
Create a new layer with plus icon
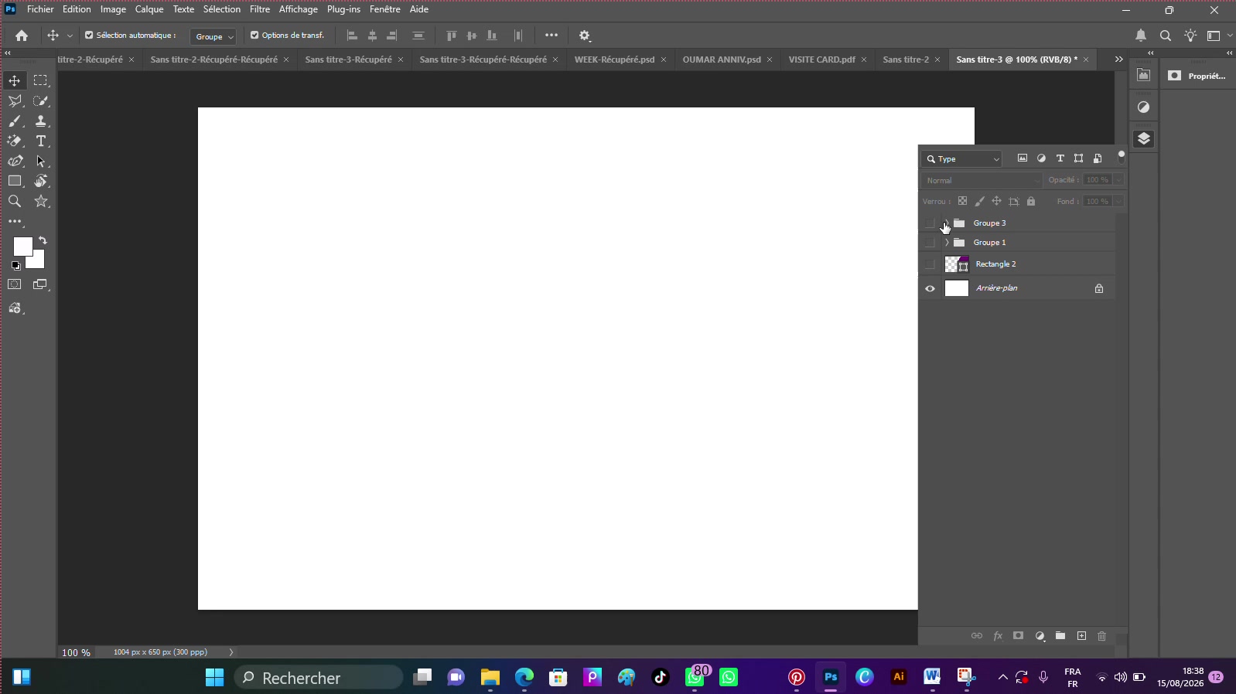point(1082,636)
